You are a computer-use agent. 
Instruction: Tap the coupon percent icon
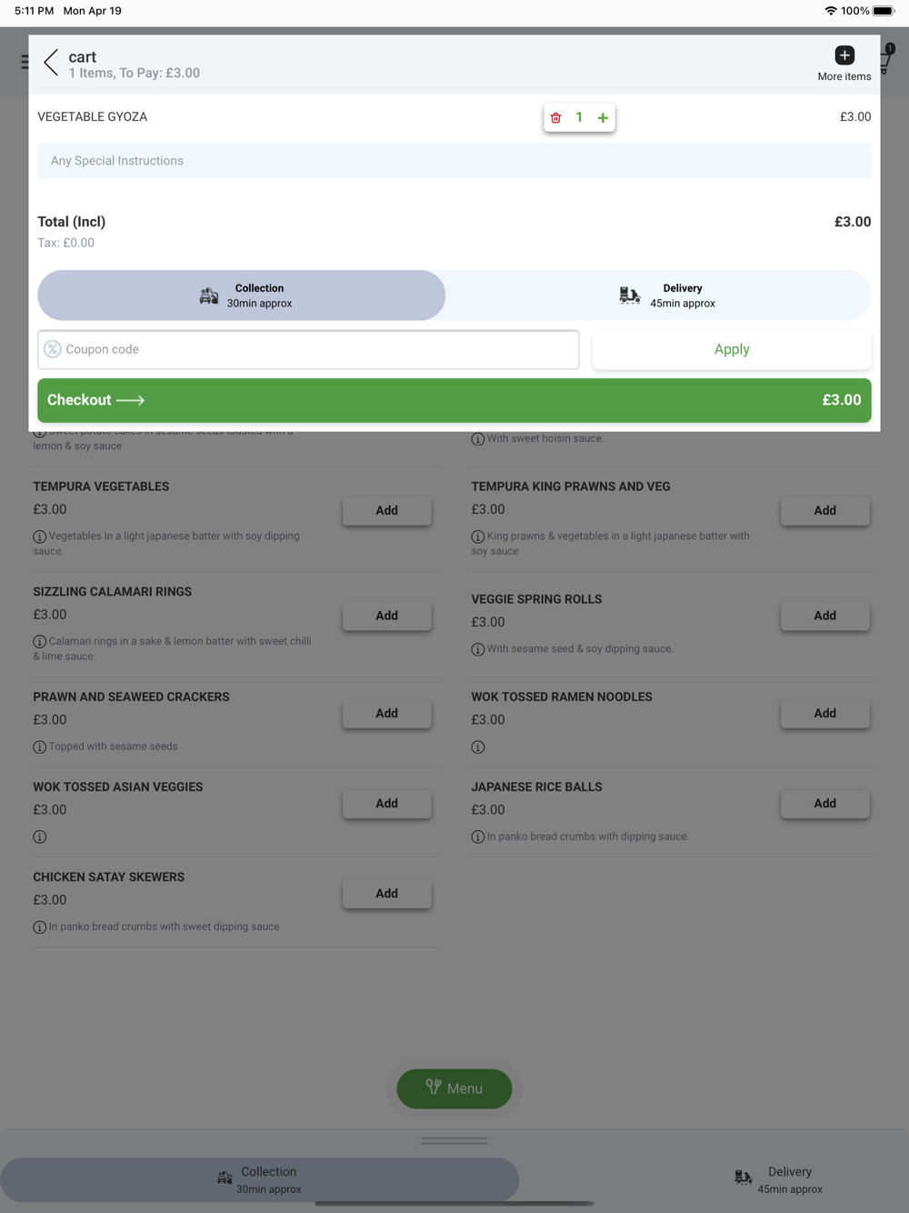point(53,349)
